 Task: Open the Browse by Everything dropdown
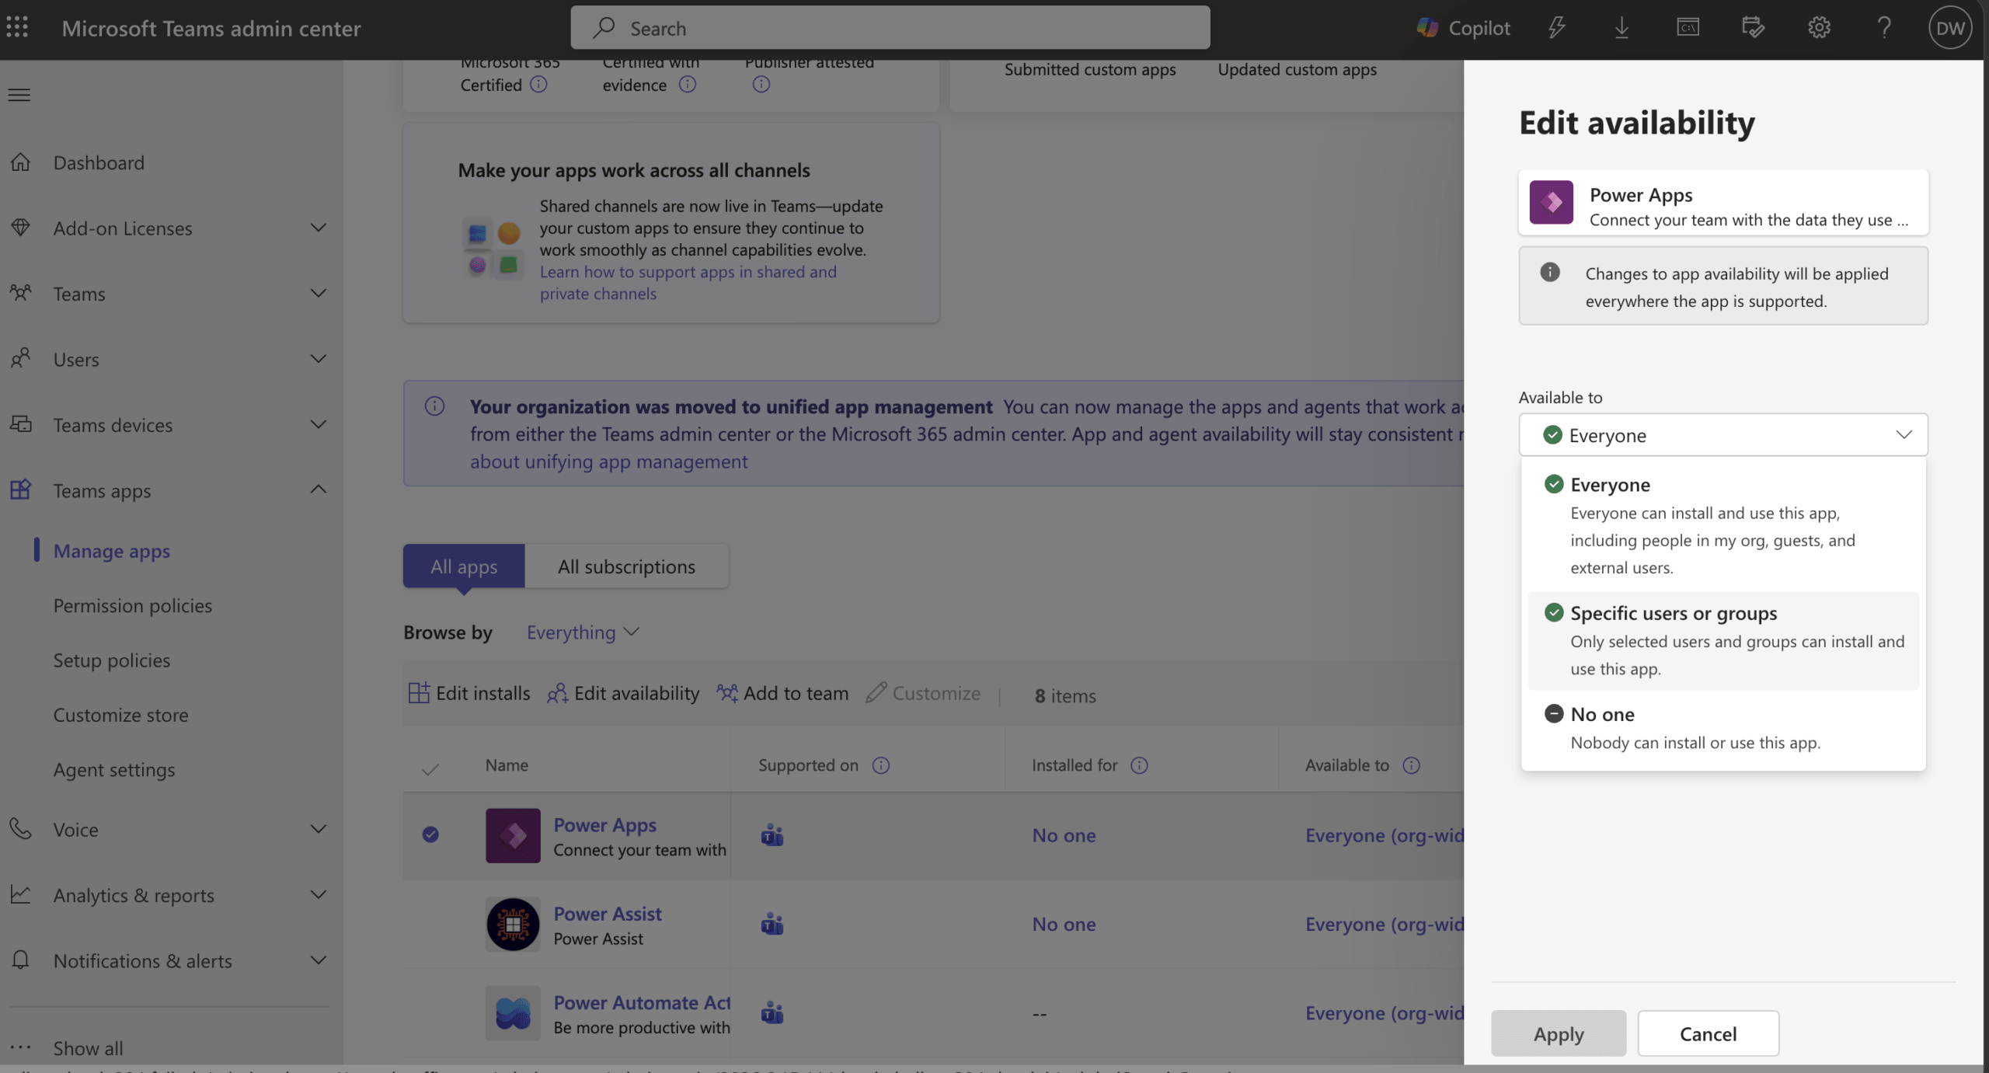coord(583,632)
